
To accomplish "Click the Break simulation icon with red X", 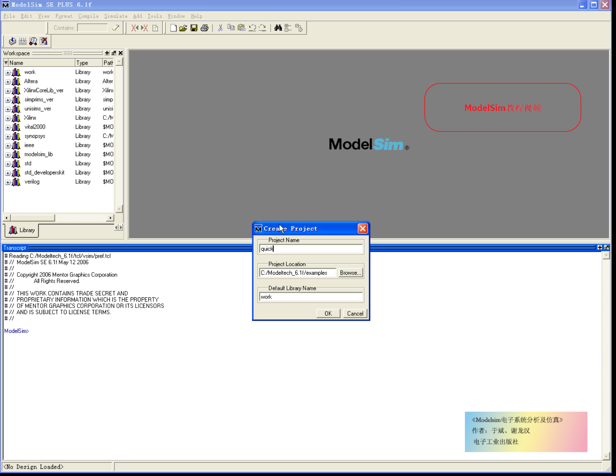I will (x=44, y=41).
